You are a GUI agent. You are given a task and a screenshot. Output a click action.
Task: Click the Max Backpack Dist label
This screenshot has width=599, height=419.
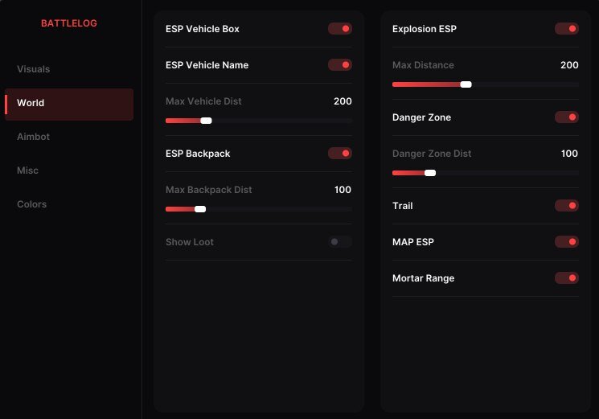coord(208,190)
